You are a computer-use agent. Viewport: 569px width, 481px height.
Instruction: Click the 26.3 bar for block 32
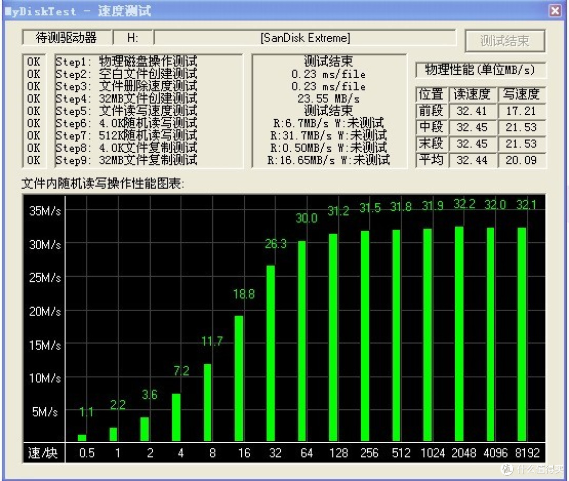[x=271, y=354]
